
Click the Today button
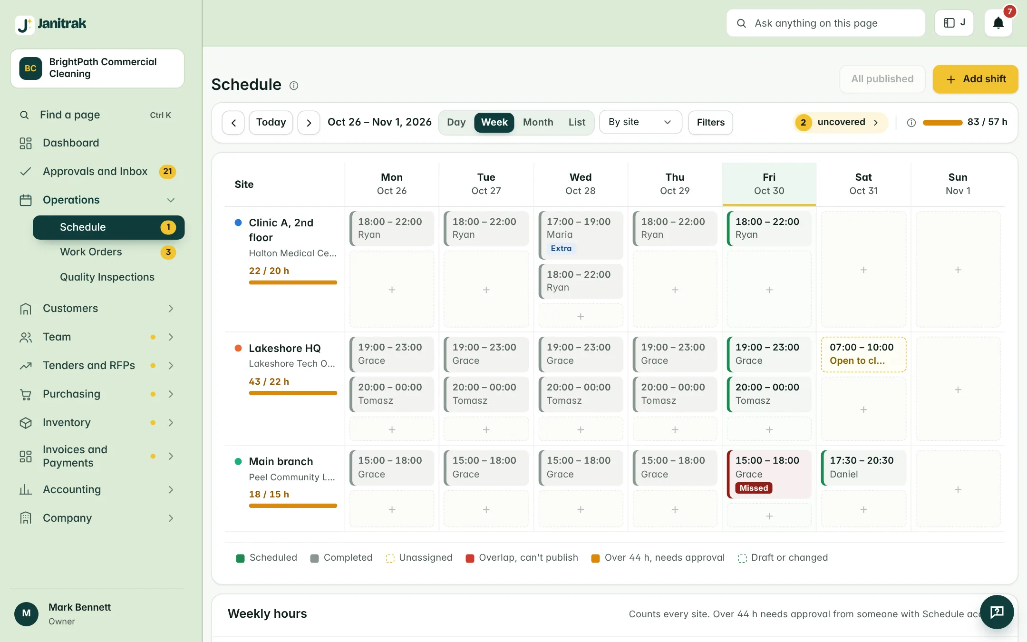pos(271,123)
